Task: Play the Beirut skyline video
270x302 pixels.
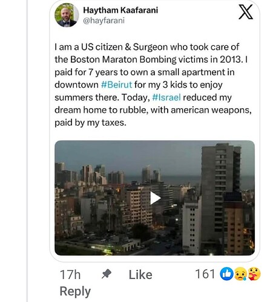Action: [155, 198]
